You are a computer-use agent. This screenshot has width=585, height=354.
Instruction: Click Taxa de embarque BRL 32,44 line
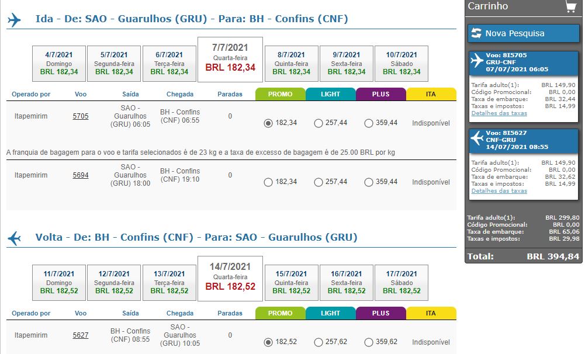coord(523,99)
